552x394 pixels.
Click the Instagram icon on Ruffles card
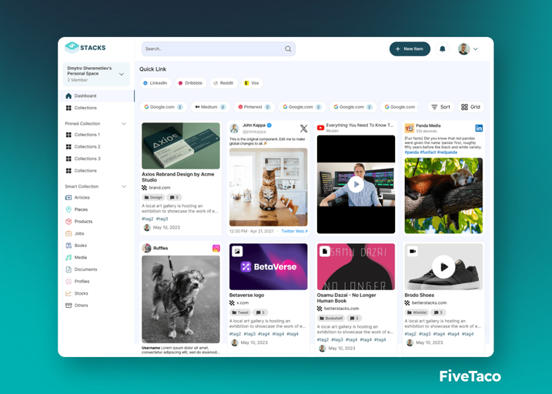216,249
